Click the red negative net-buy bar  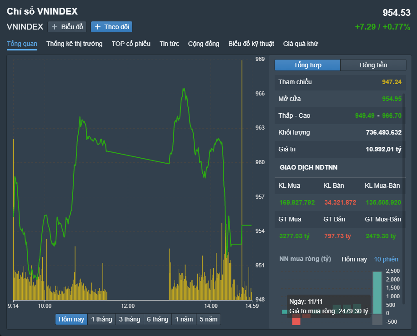(296, 320)
